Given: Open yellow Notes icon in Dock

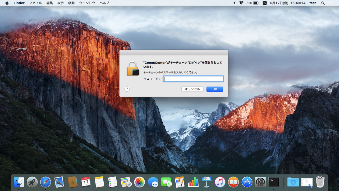Looking at the screenshot, I should (99, 182).
